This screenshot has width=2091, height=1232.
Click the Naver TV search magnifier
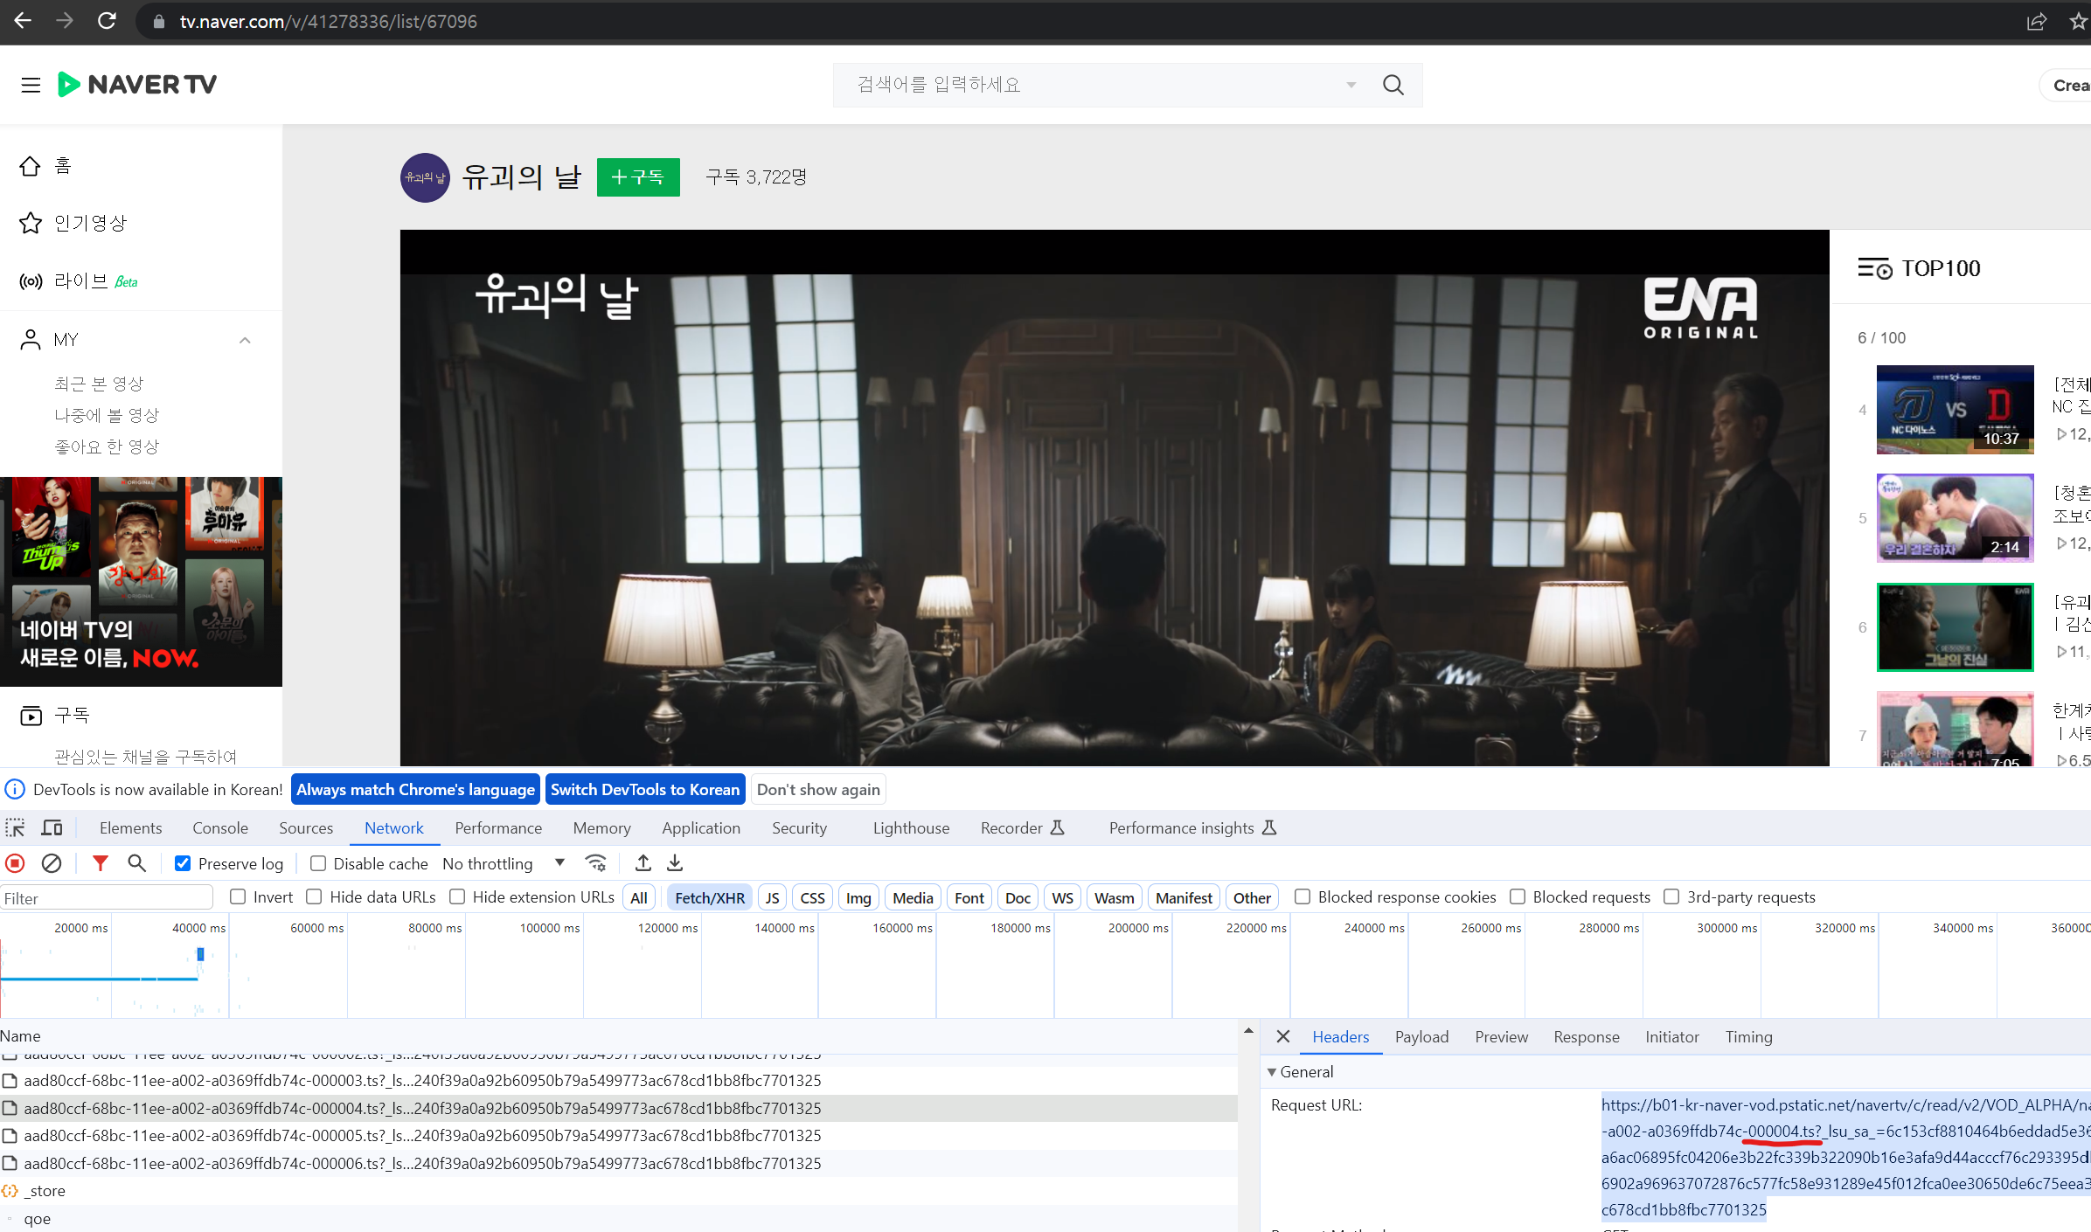(1393, 85)
